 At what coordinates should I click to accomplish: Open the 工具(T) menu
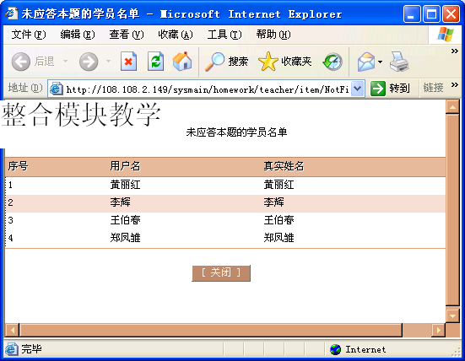coord(224,35)
